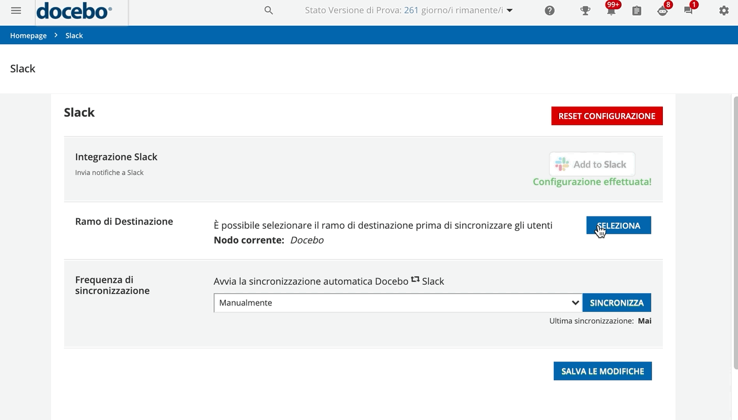738x420 pixels.
Task: Click the Sincronizza button
Action: 616,303
